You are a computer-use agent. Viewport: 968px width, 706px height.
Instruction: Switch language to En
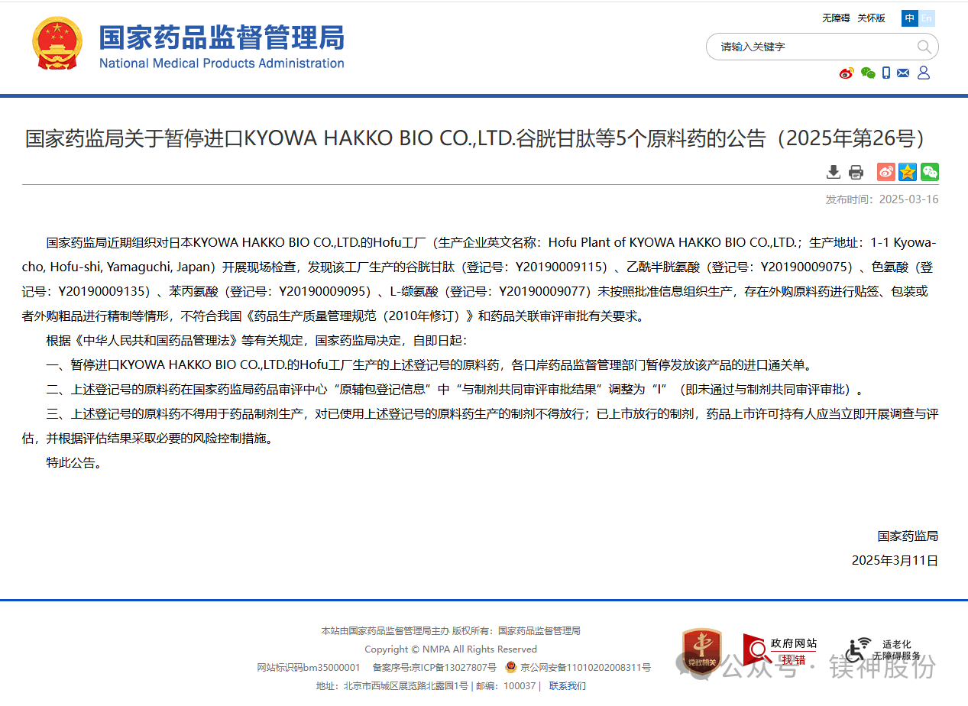(x=927, y=18)
